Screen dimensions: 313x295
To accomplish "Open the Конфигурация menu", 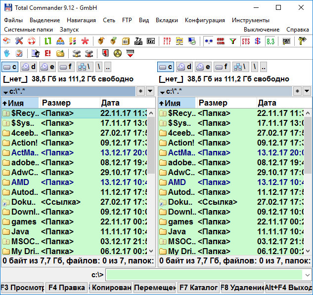I will 205,20.
